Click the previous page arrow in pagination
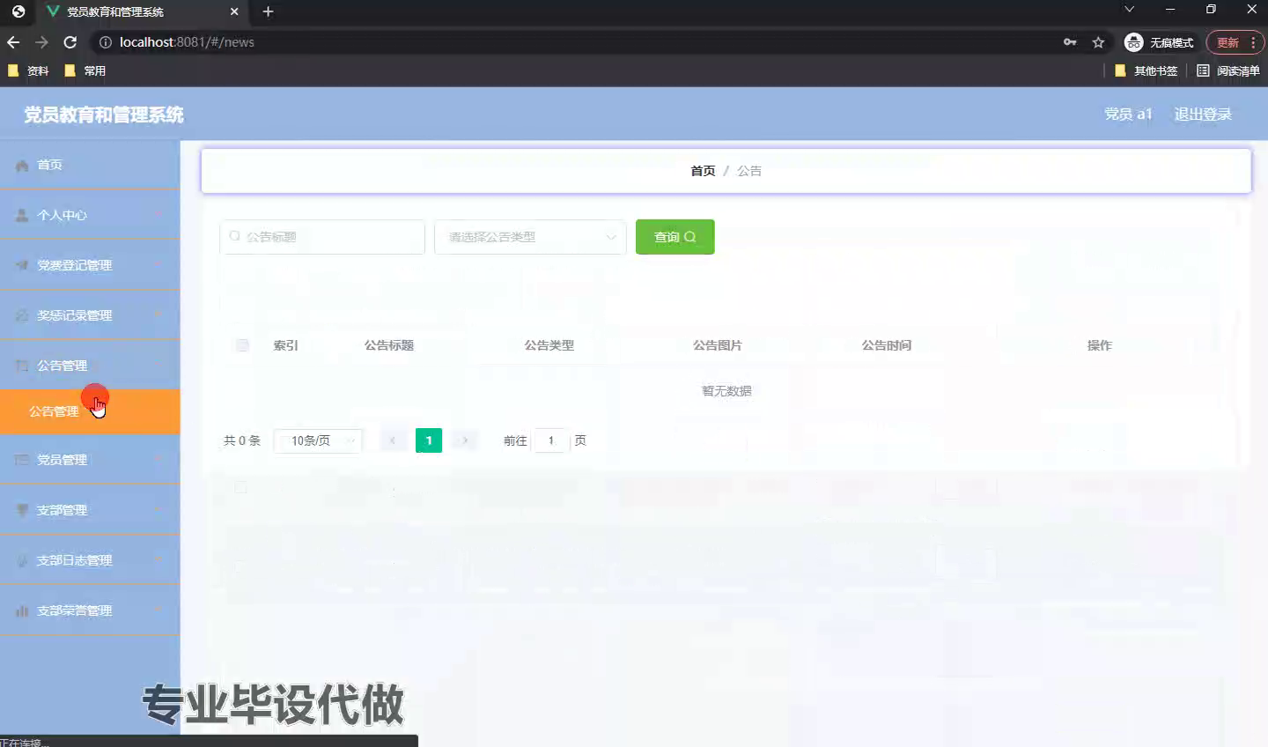The height and width of the screenshot is (747, 1268). [x=393, y=440]
